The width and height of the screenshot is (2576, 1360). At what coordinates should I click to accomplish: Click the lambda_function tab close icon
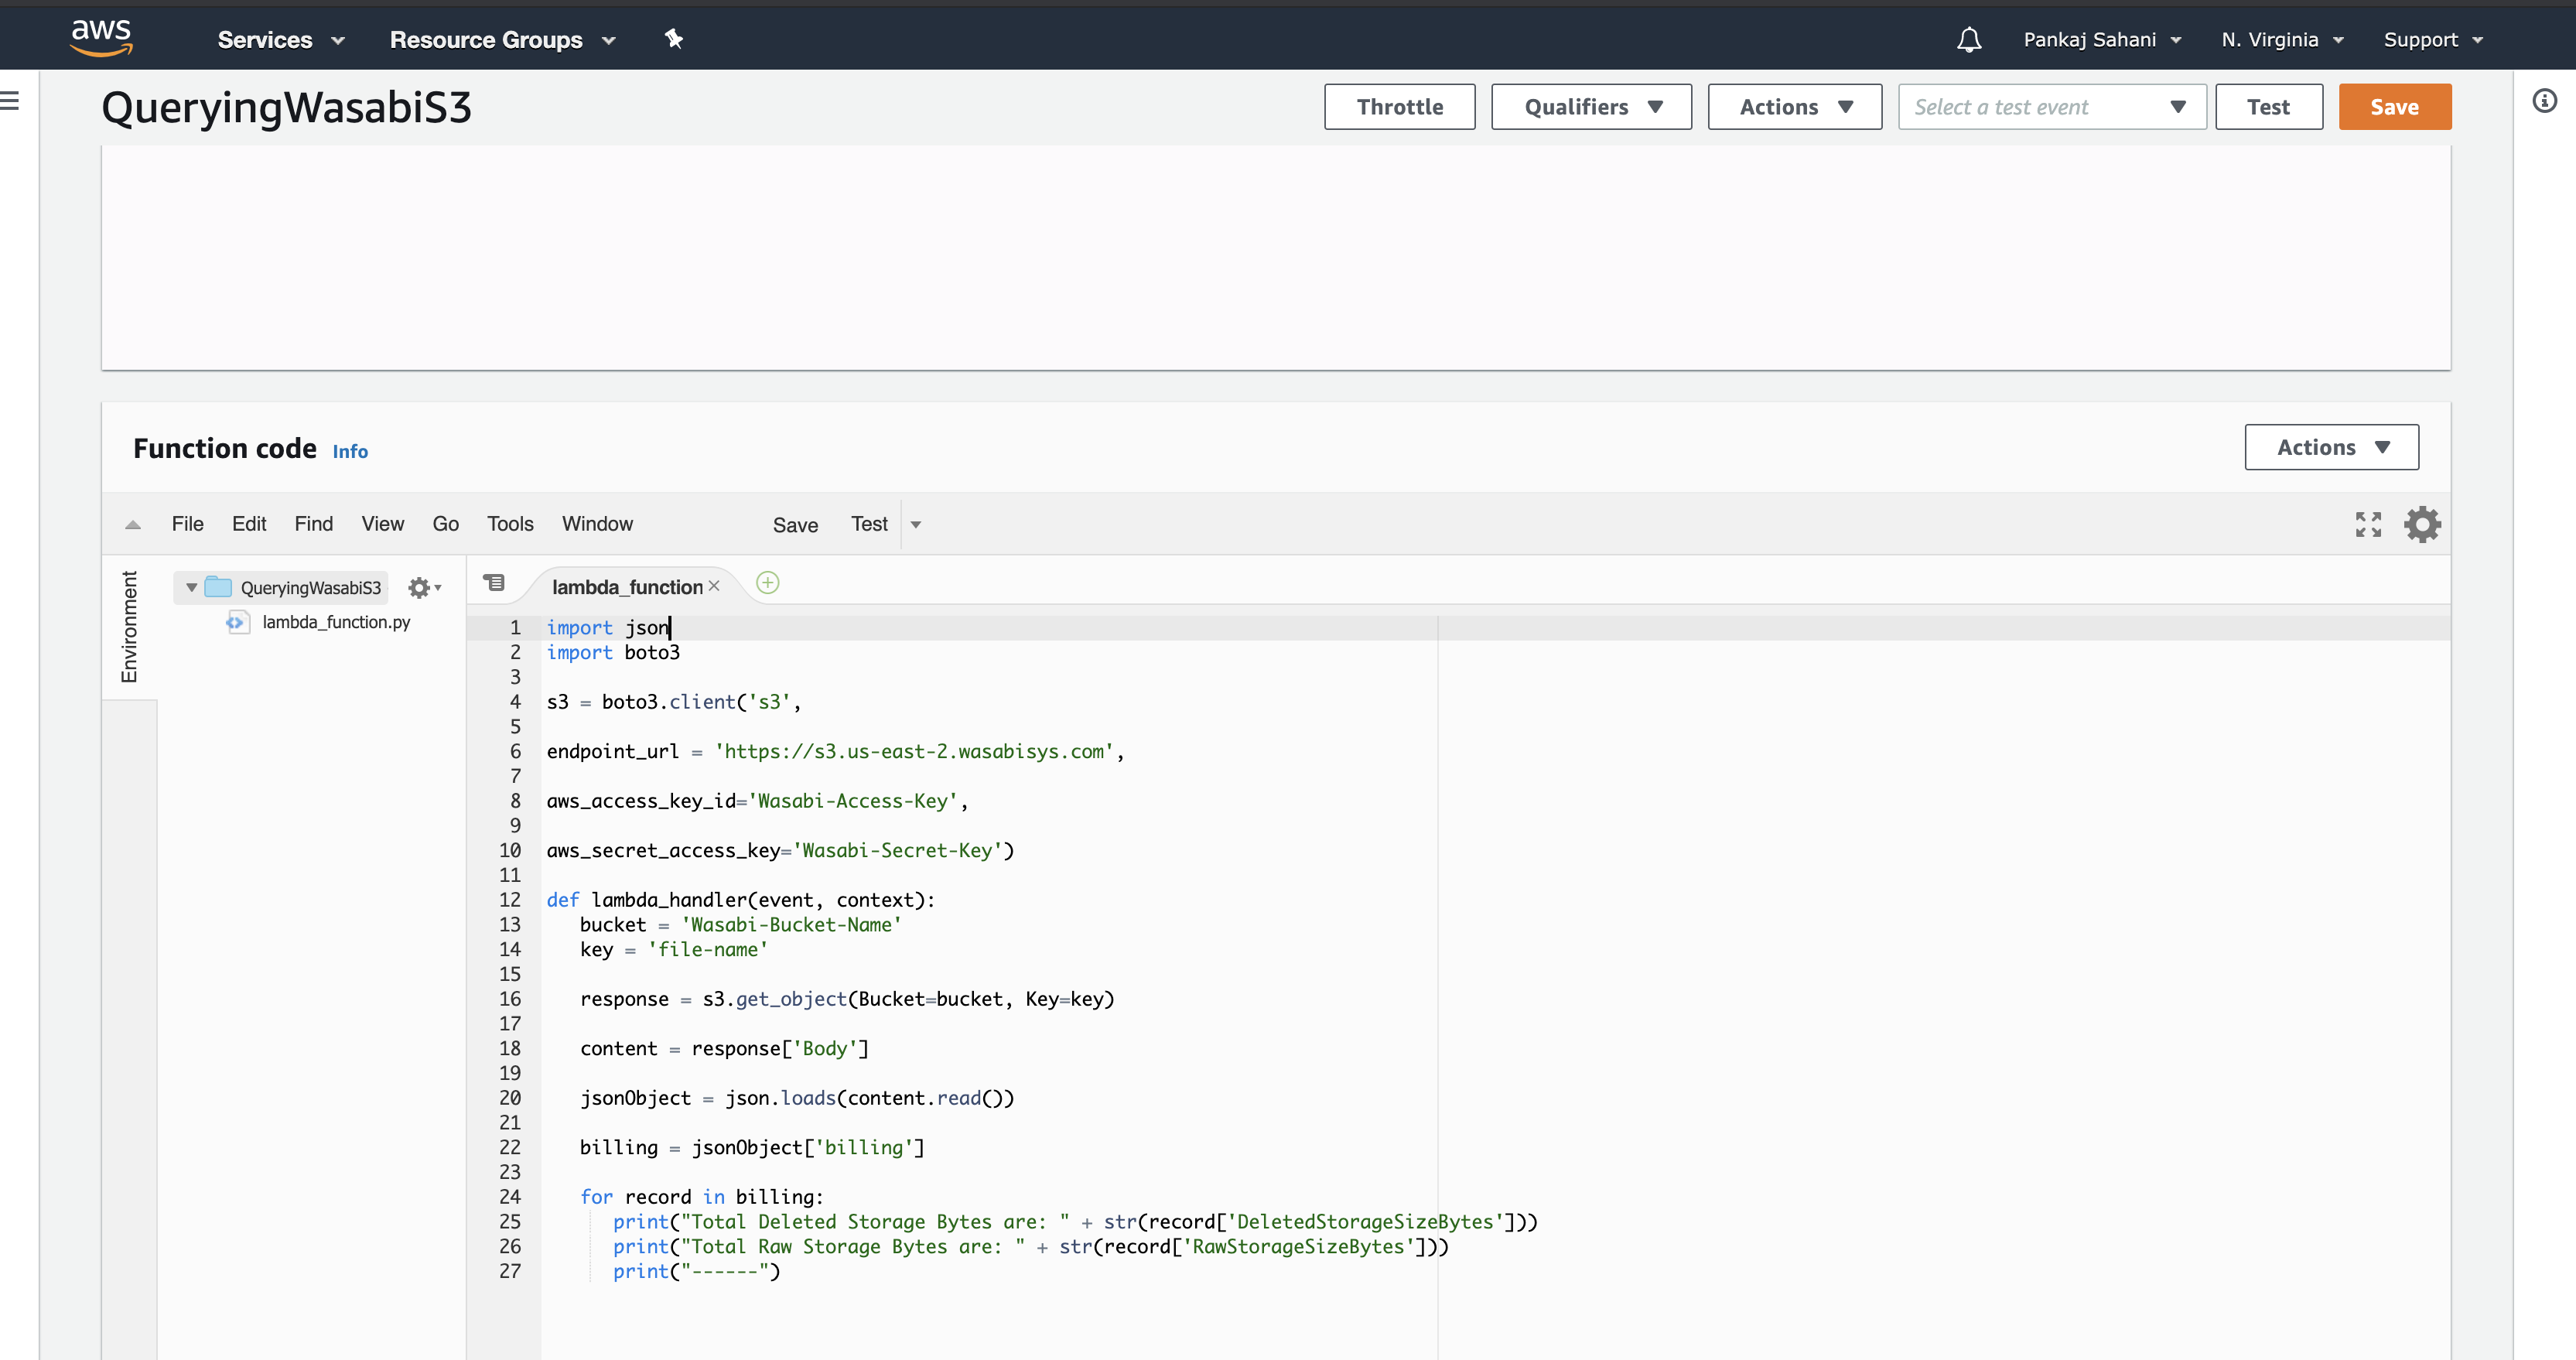(x=717, y=585)
